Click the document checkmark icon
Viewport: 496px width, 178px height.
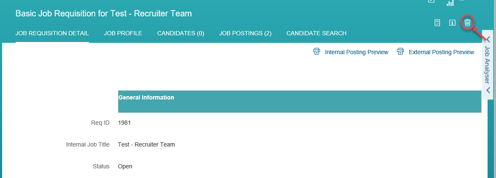pyautogui.click(x=437, y=23)
